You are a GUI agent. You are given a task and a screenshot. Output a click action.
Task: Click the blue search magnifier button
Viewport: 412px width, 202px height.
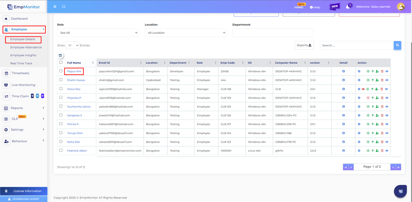point(398,45)
